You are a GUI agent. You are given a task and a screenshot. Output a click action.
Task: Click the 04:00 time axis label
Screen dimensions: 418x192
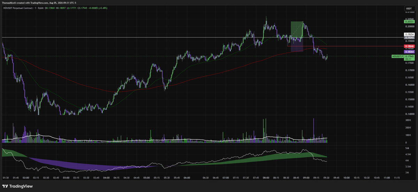106,177
